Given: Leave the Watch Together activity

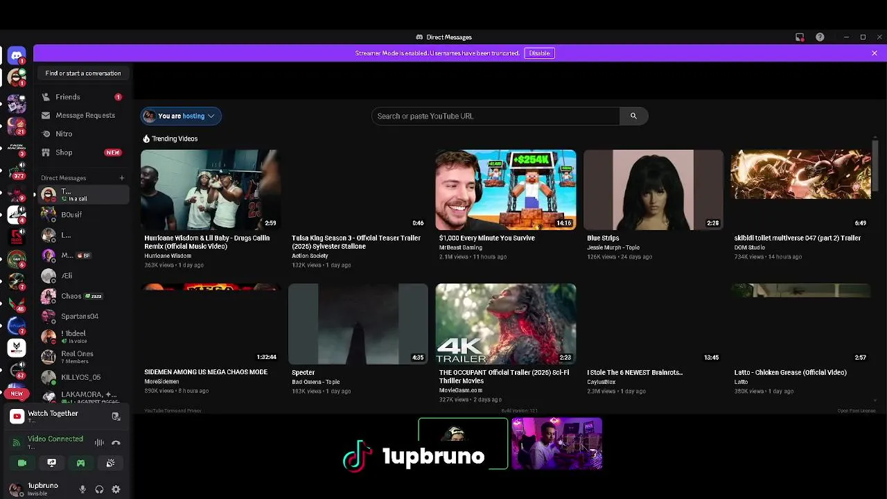Looking at the screenshot, I should [x=116, y=417].
